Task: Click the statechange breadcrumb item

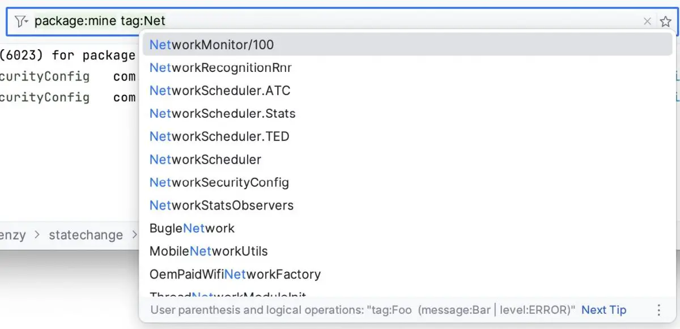Action: pyautogui.click(x=86, y=235)
